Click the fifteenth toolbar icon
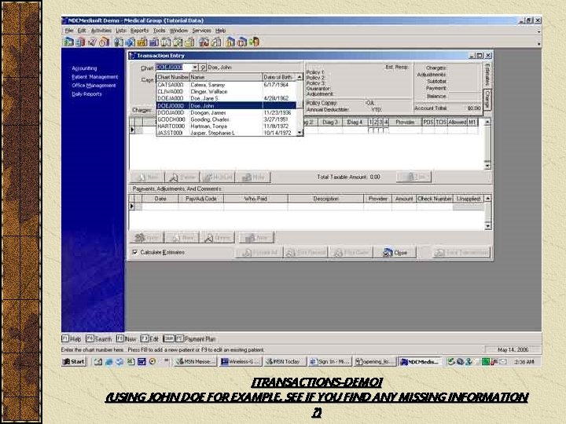Screen dimensions: 566x424 point(242,42)
